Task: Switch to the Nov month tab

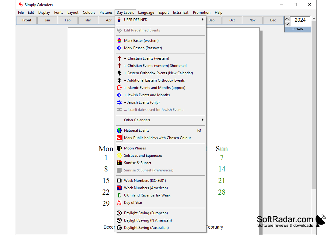Action: point(252,20)
